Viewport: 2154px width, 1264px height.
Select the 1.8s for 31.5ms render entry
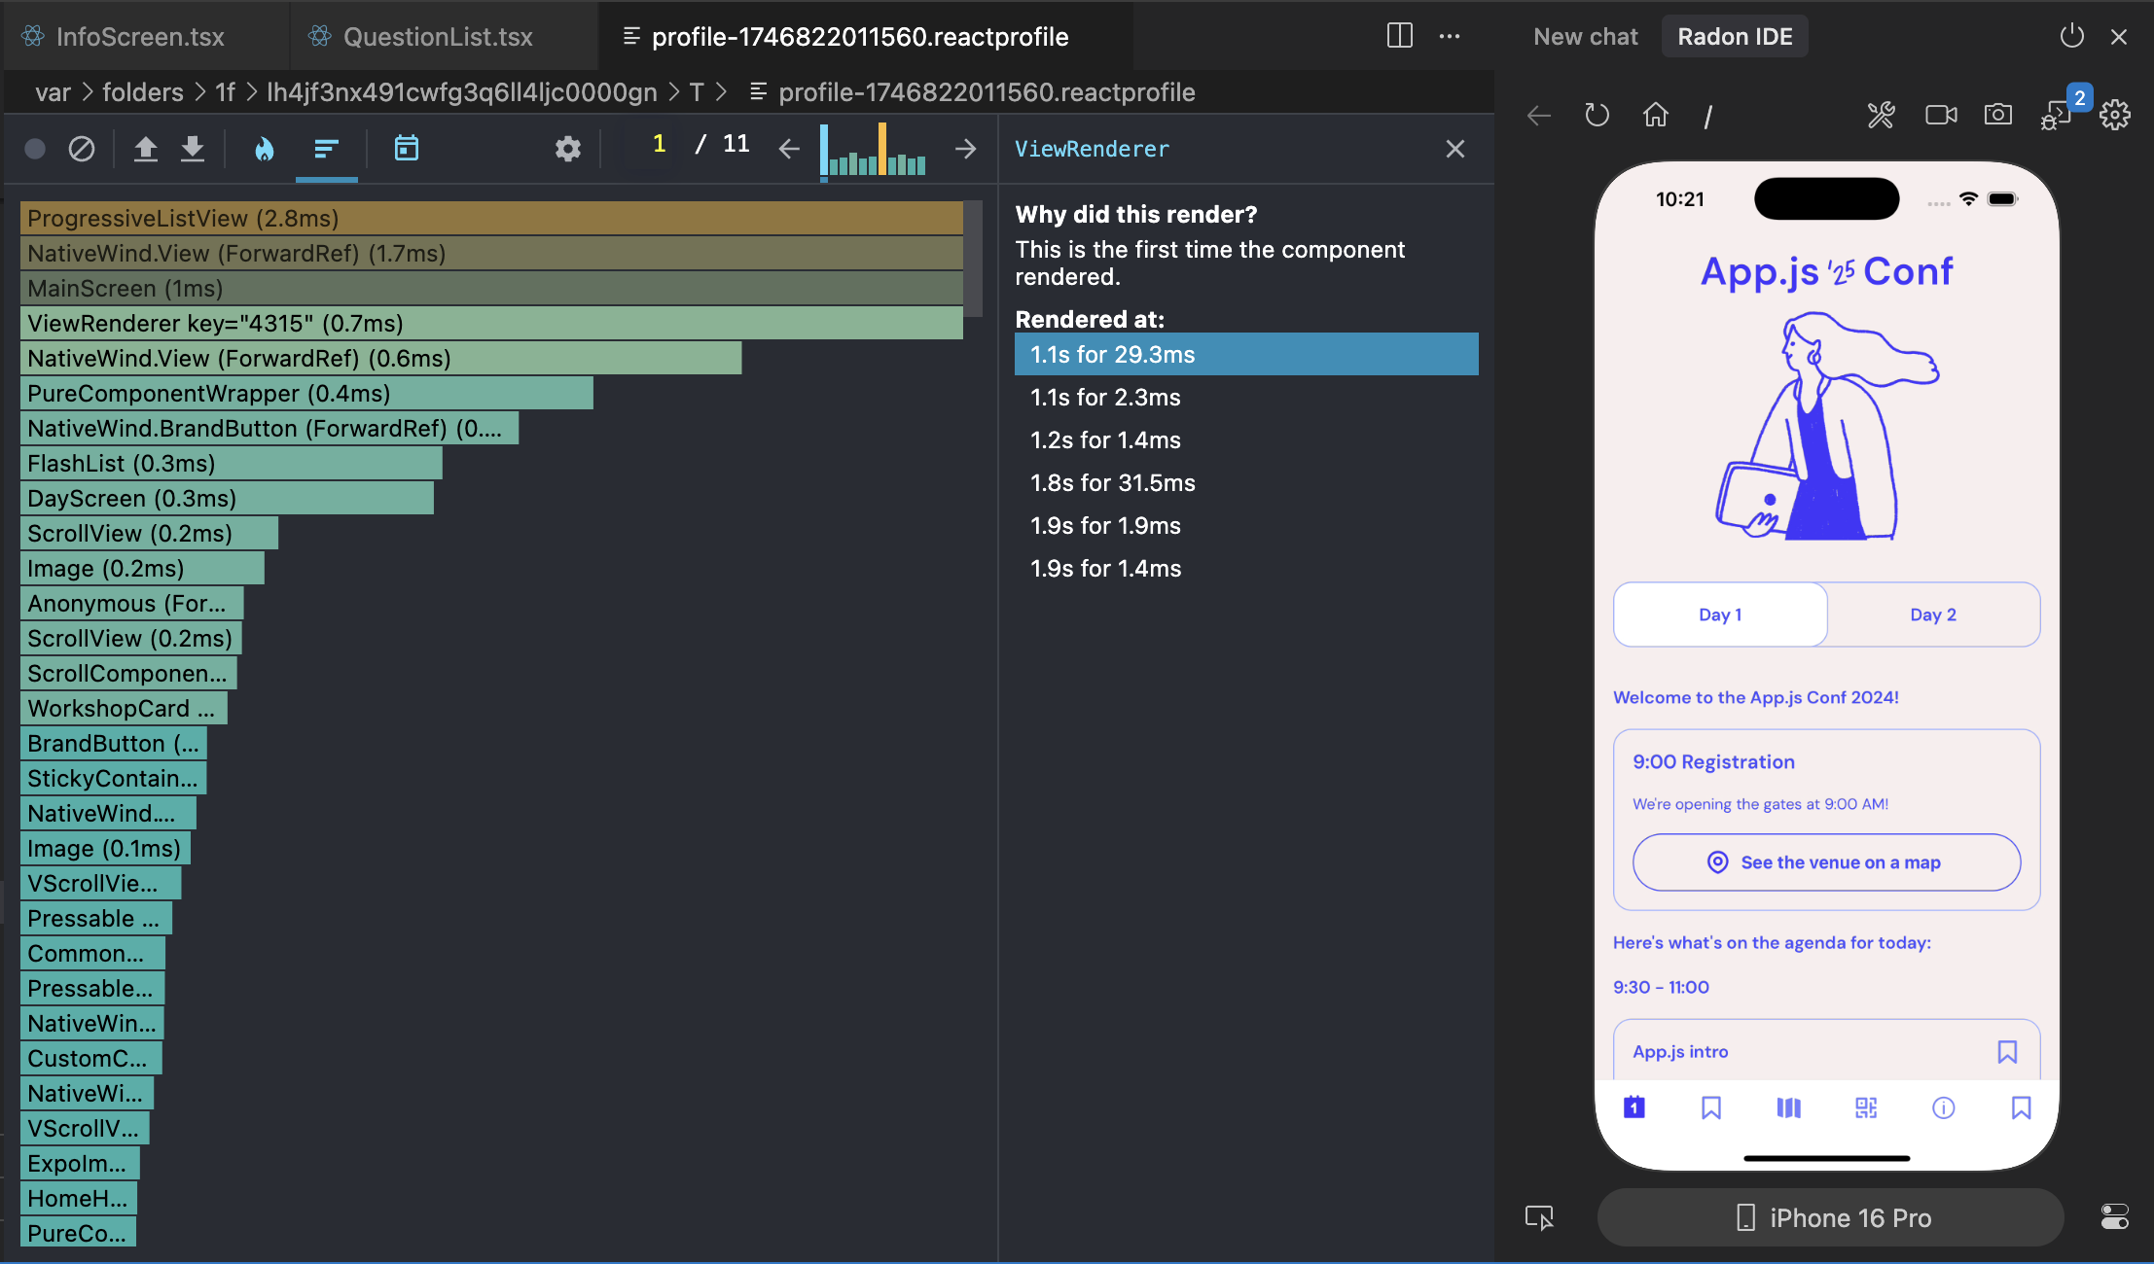click(1112, 483)
